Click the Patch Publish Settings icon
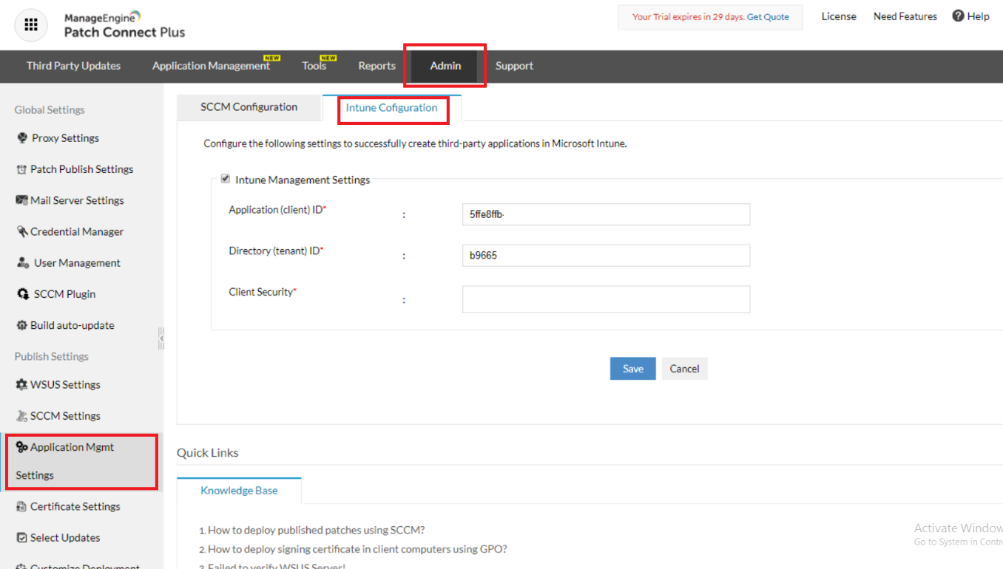 [21, 169]
